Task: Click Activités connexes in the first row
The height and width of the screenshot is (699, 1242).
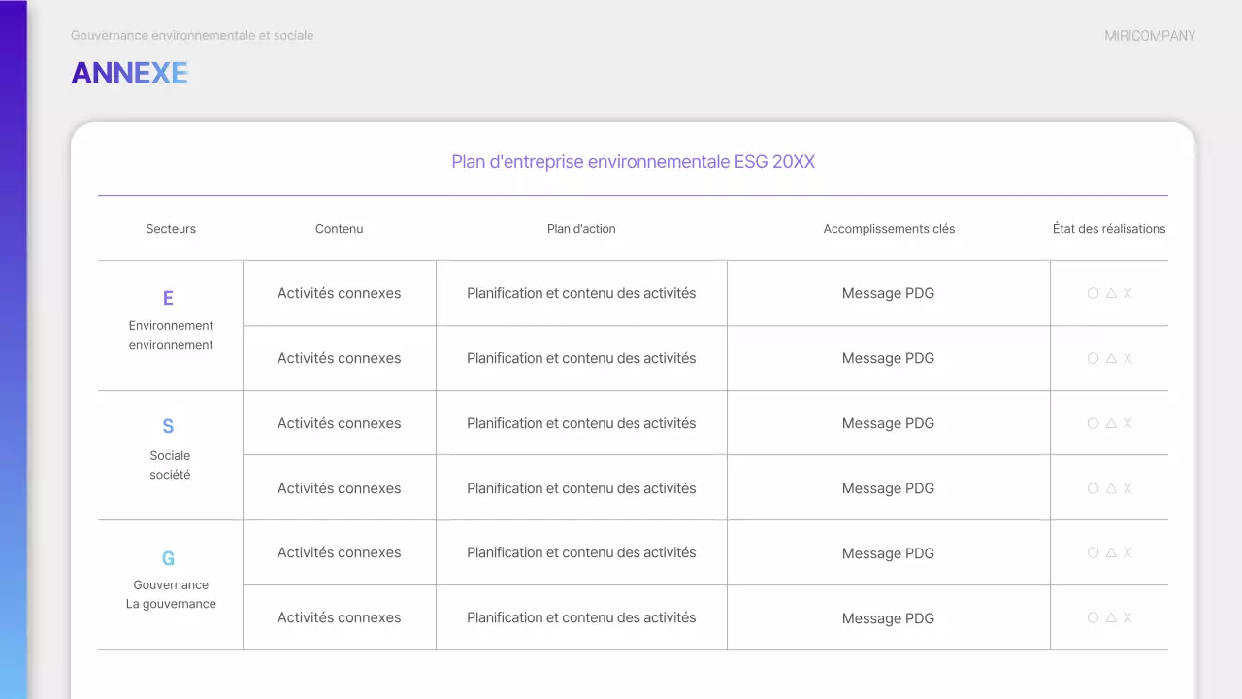Action: pyautogui.click(x=339, y=293)
